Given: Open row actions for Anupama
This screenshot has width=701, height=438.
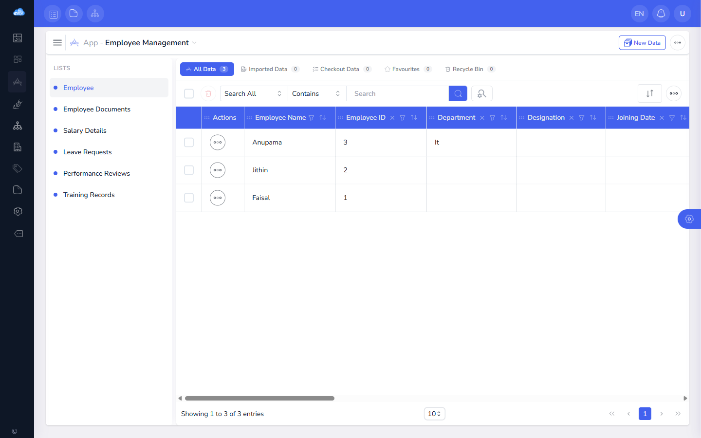Looking at the screenshot, I should 218,143.
